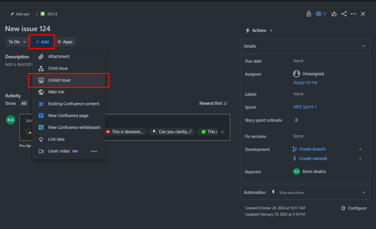Edit the Labels None value
Image resolution: width=376 pixels, height=229 pixels.
tap(298, 94)
